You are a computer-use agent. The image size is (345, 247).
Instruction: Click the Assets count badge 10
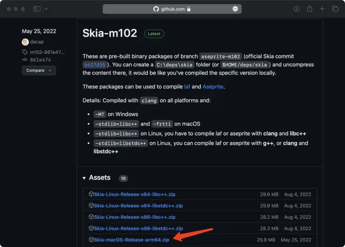coord(123,178)
